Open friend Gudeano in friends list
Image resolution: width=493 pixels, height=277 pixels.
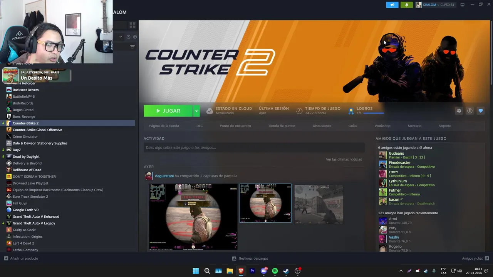pyautogui.click(x=396, y=154)
